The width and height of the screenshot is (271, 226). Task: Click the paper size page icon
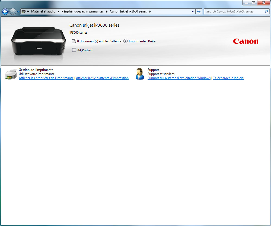[x=74, y=50]
